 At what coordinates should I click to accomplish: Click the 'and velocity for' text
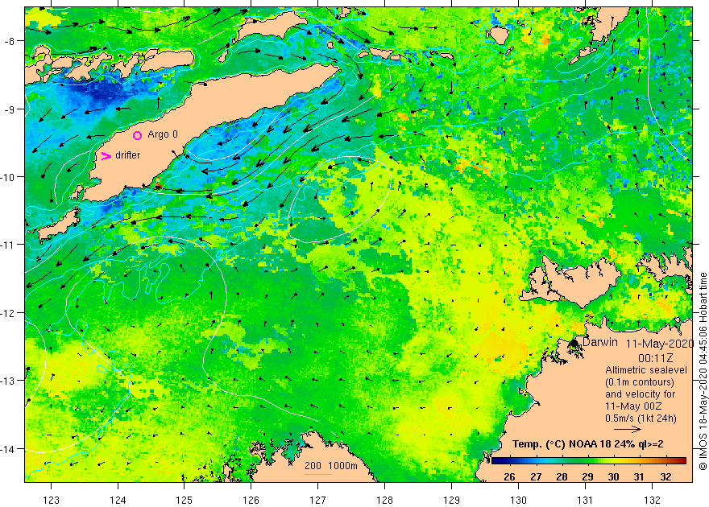click(x=641, y=394)
